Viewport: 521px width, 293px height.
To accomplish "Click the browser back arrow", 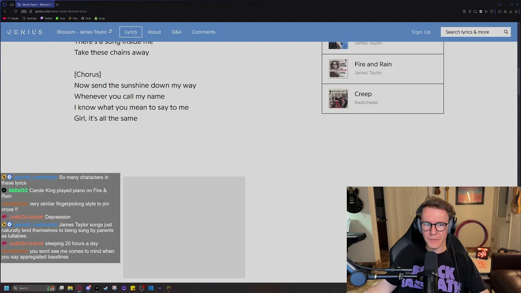I will click(x=4, y=11).
